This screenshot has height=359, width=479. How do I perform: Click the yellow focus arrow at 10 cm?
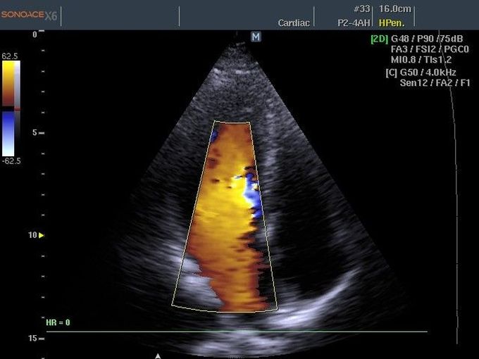click(x=41, y=235)
